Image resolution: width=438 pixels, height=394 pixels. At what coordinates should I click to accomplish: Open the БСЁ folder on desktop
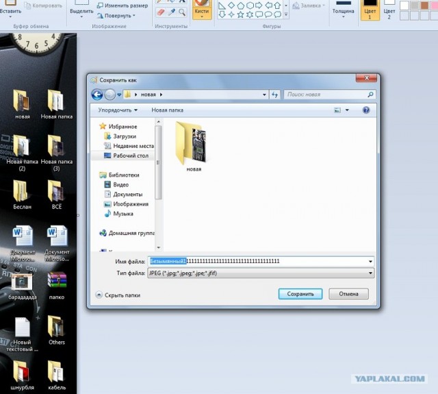[56, 195]
